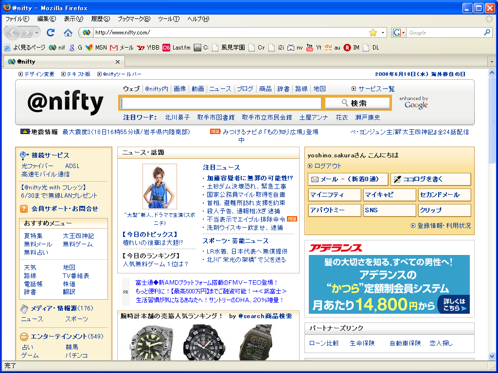Open the Yt YouTube bookmark
The image size is (498, 373).
coord(314,48)
